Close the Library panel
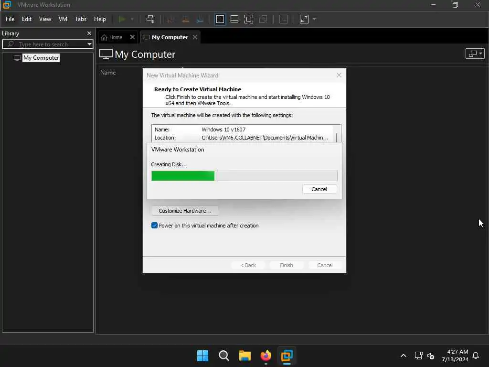The height and width of the screenshot is (367, 489). click(89, 33)
